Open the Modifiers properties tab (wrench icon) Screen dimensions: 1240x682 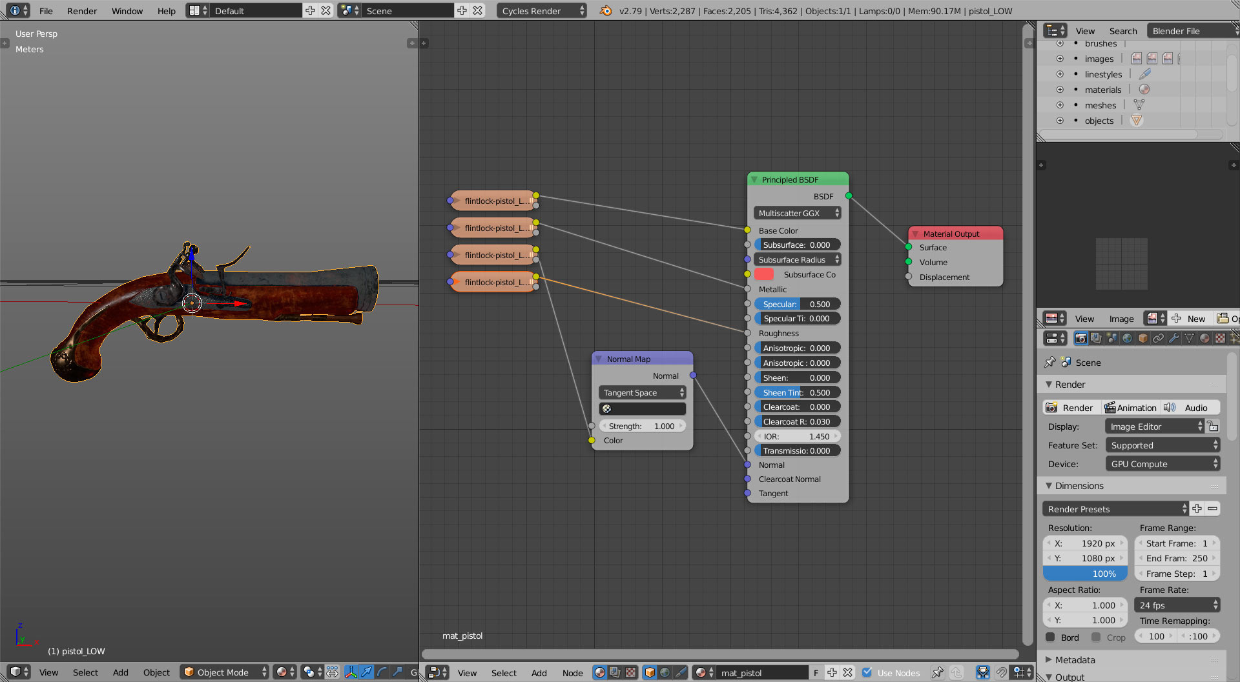tap(1173, 338)
